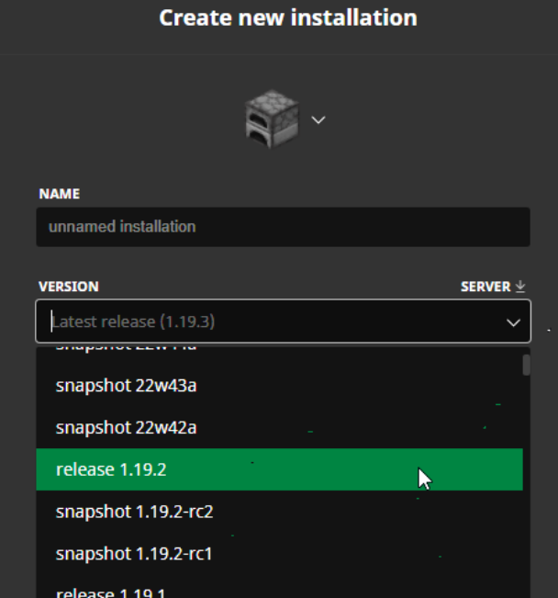The width and height of the screenshot is (558, 598).
Task: Collapse the version list using its chevron
Action: tap(513, 322)
